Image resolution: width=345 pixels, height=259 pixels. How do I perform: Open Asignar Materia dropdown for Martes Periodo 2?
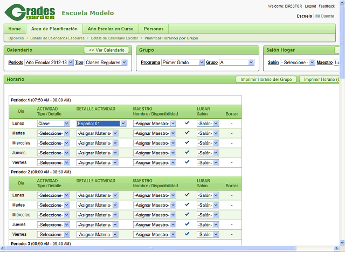coord(97,205)
